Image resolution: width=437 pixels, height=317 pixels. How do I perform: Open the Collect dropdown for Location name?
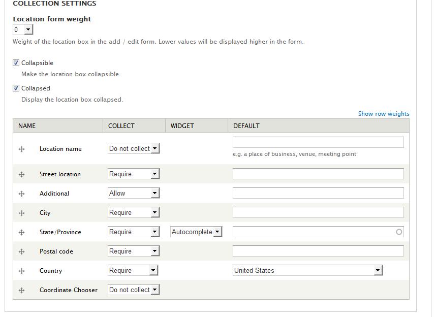[x=134, y=148]
